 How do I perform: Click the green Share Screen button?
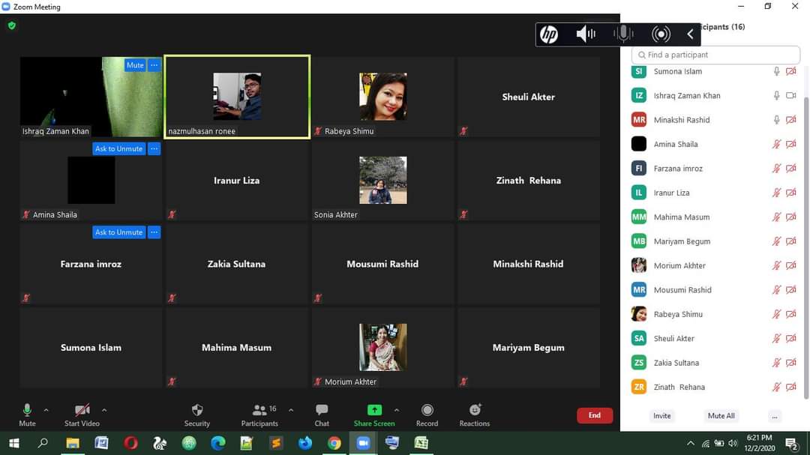(x=374, y=415)
